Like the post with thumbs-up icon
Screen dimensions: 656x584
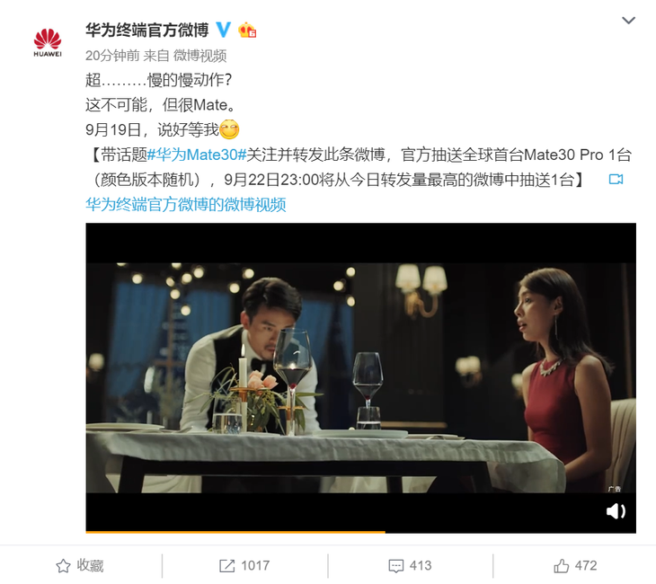click(562, 566)
